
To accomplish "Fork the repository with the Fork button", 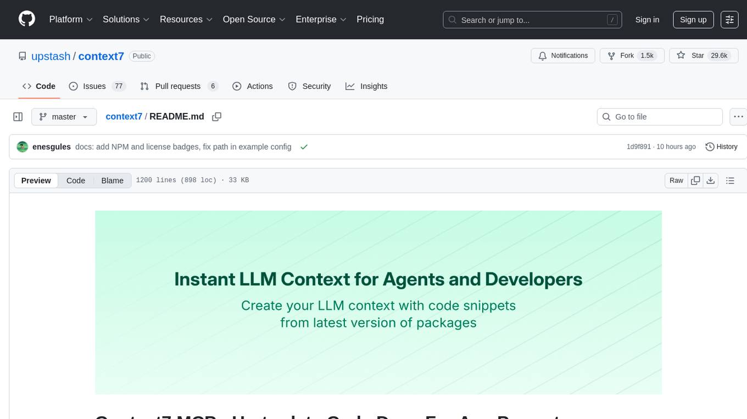I will pyautogui.click(x=632, y=55).
